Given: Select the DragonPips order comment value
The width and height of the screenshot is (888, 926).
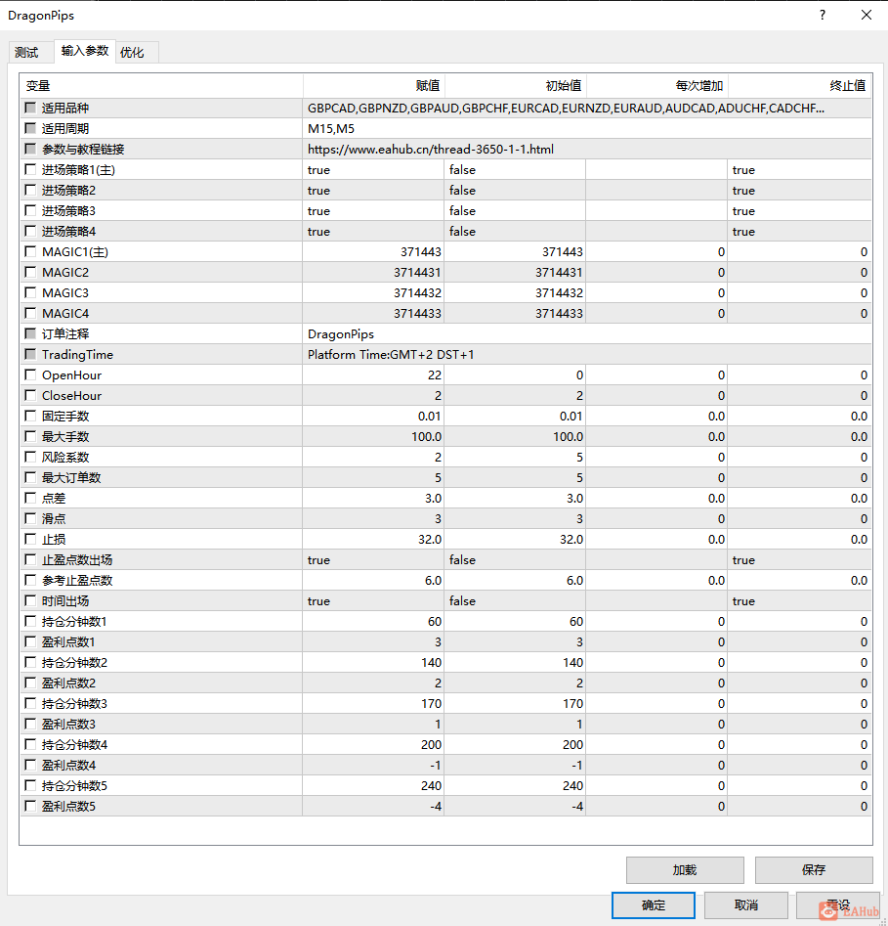Looking at the screenshot, I should (x=587, y=334).
